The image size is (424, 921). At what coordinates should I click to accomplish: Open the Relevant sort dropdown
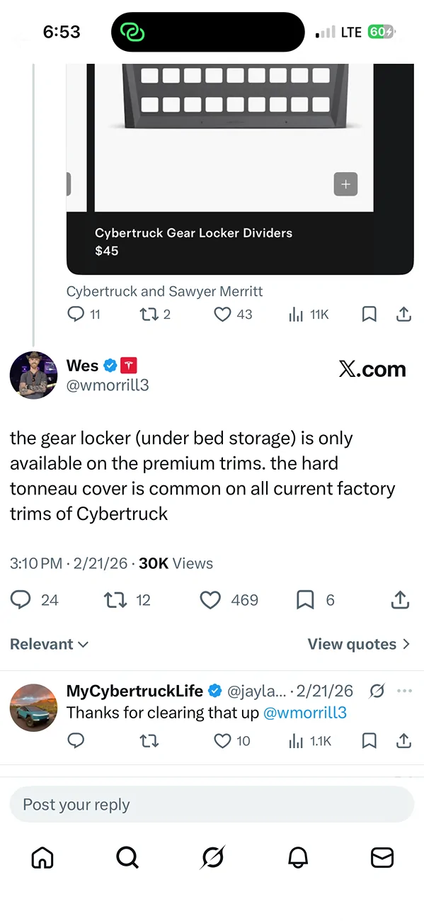tap(49, 644)
